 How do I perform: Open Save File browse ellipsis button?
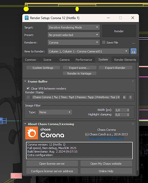[x=134, y=43]
